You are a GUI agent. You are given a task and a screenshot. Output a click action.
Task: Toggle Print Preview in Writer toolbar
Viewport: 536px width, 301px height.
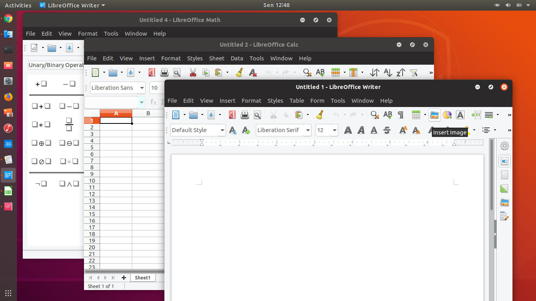click(257, 115)
